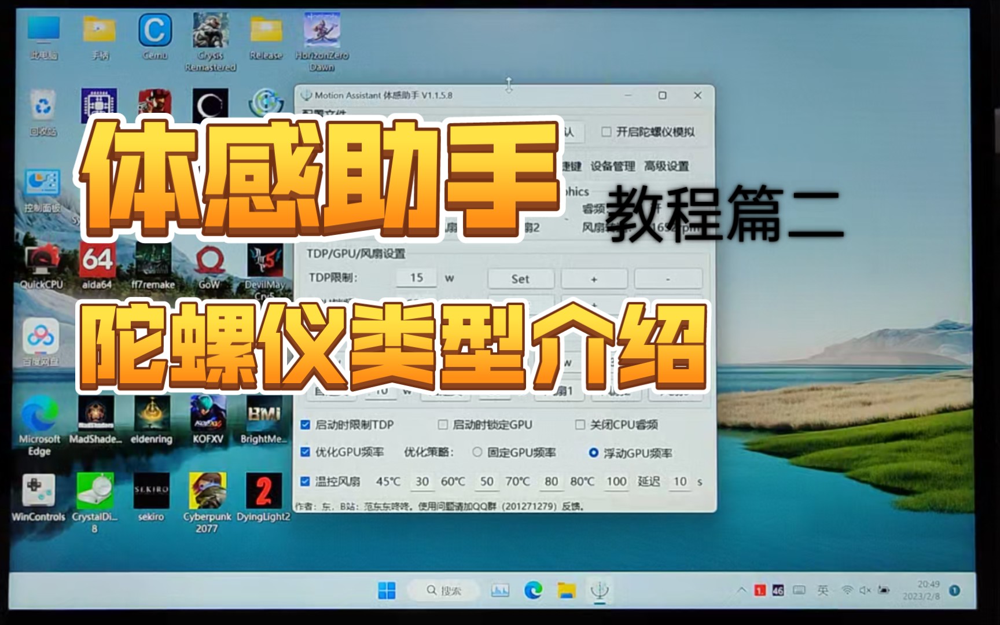Open the 控制面板 control panel icon
Screen dimensions: 1000x625
pos(42,190)
